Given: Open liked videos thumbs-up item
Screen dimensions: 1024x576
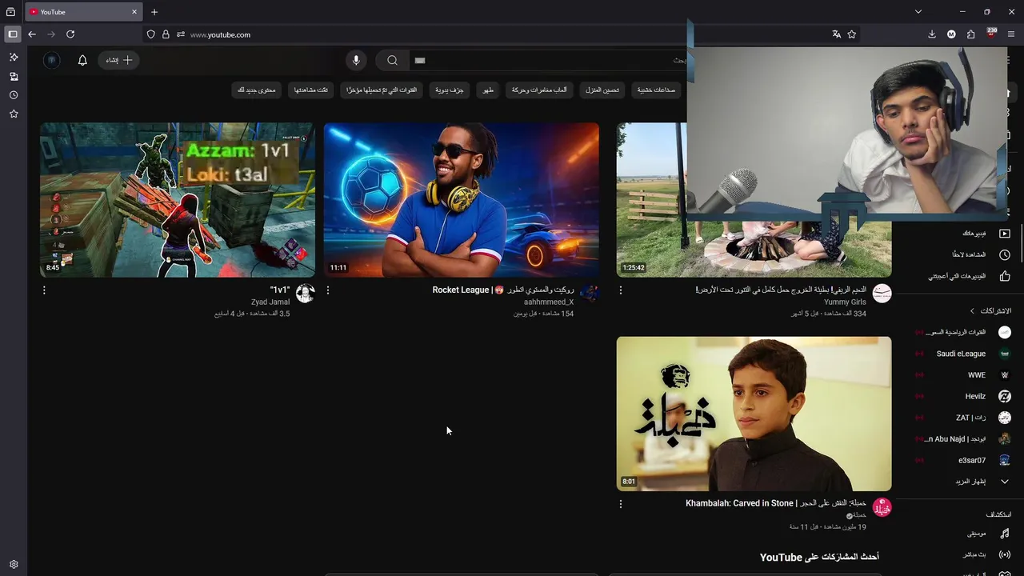Looking at the screenshot, I should point(969,276).
